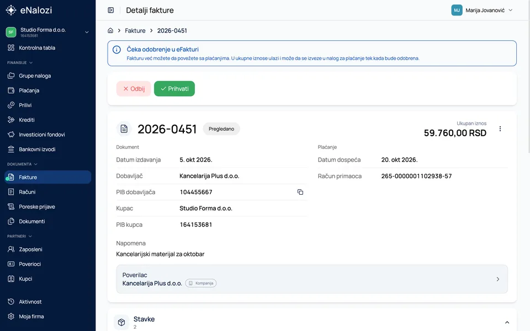Open Dokumenti page
Image resolution: width=530 pixels, height=331 pixels.
point(47,221)
